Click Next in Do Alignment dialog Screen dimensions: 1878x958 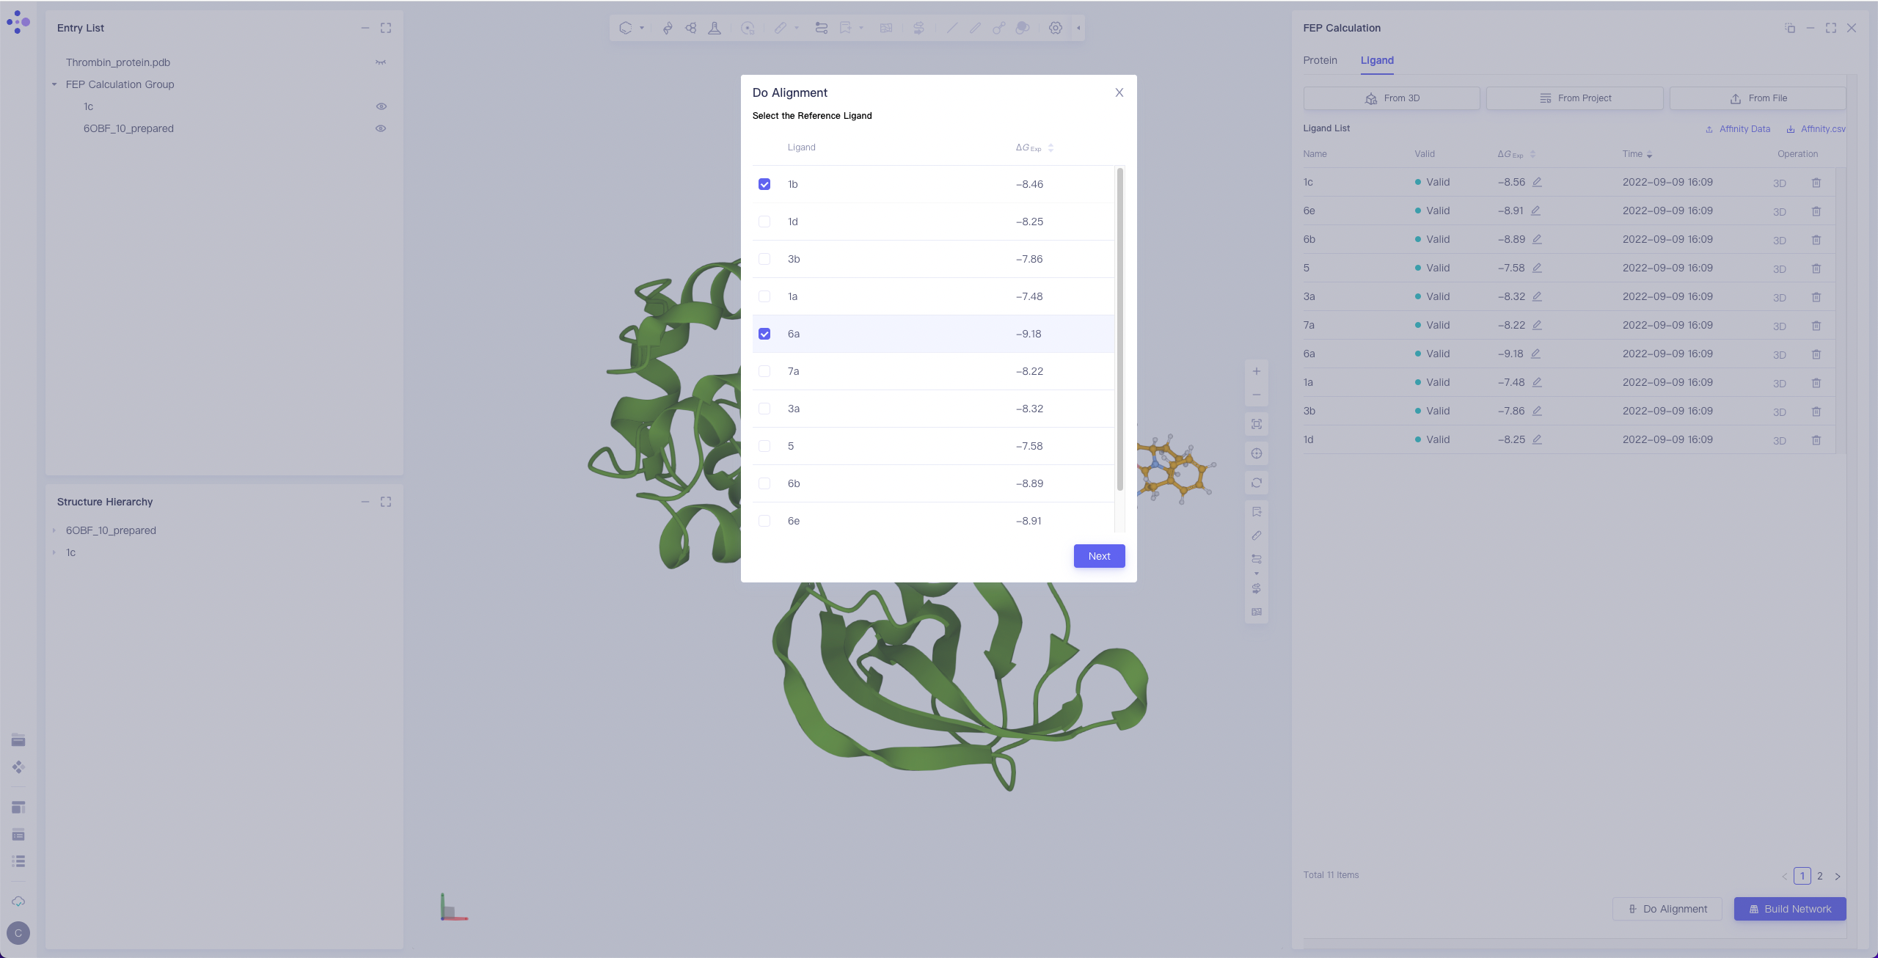tap(1099, 556)
